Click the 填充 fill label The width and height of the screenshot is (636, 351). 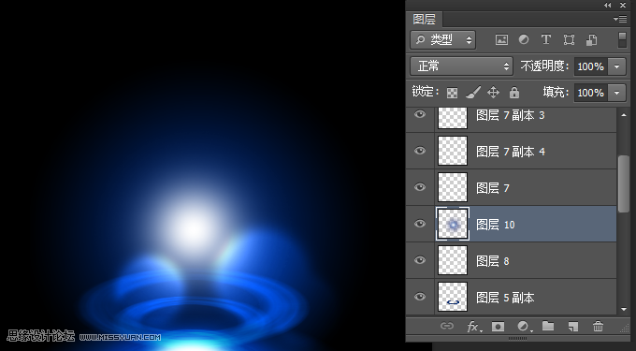(556, 93)
